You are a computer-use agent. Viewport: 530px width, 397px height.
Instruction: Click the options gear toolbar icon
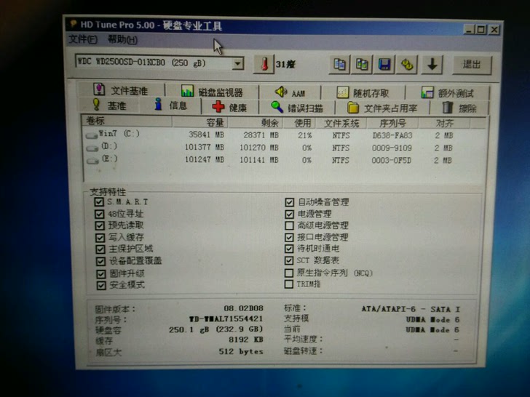[x=407, y=64]
